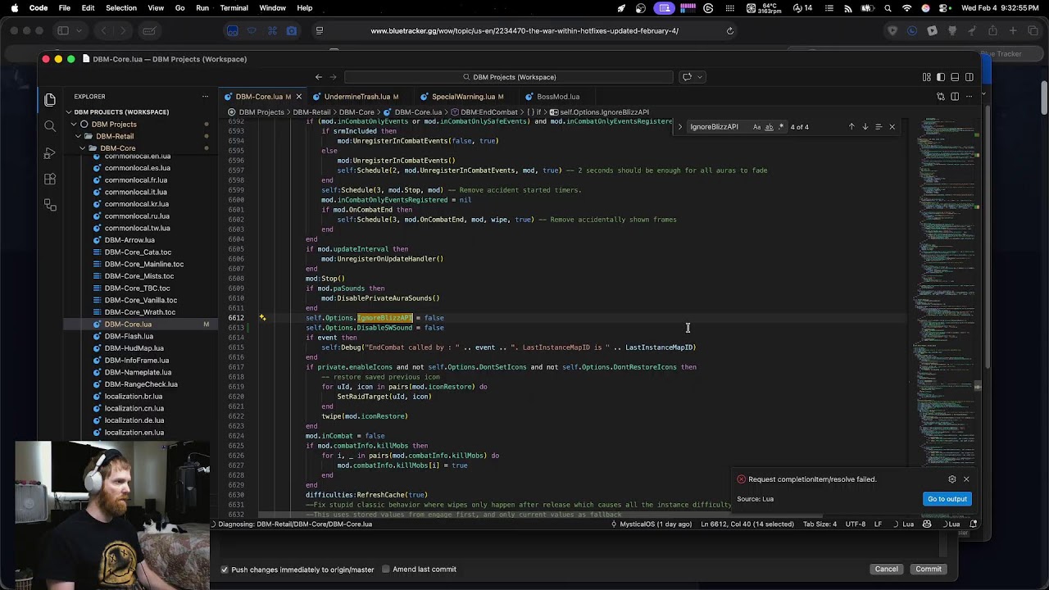Open Run and Debug view
This screenshot has width=1049, height=590.
50,153
